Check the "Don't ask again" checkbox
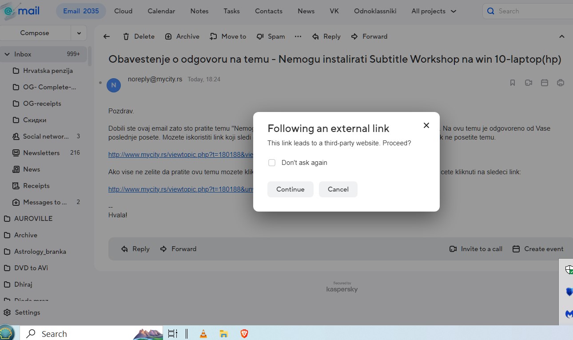 (x=272, y=163)
